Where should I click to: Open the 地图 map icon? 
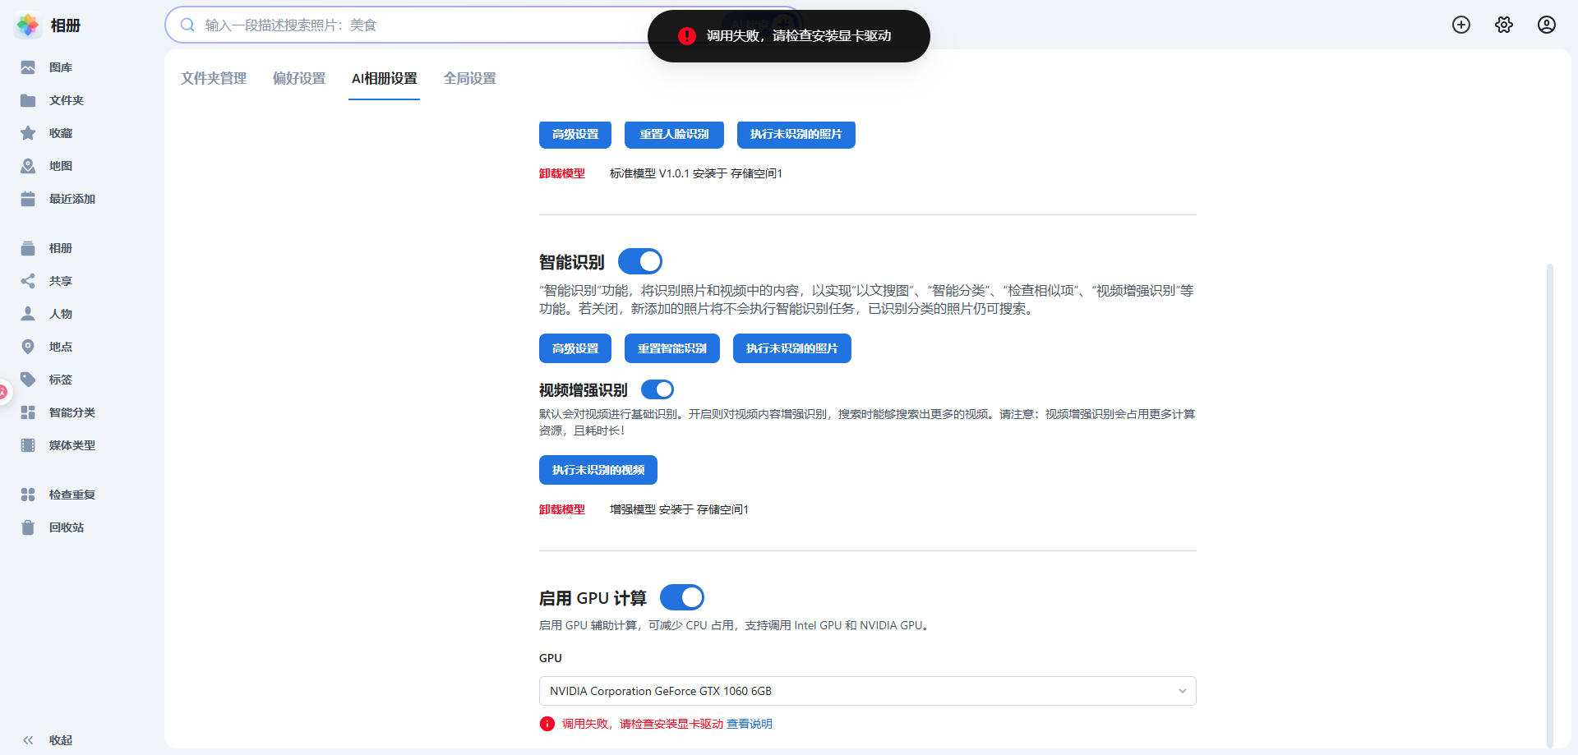click(x=28, y=166)
